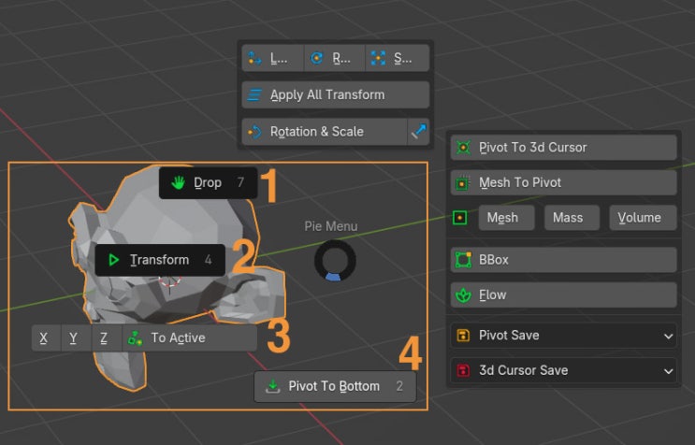Click the To Active align button
The width and height of the screenshot is (695, 445).
point(189,337)
